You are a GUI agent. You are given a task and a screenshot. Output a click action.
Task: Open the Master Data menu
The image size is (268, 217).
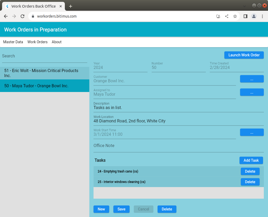(13, 42)
